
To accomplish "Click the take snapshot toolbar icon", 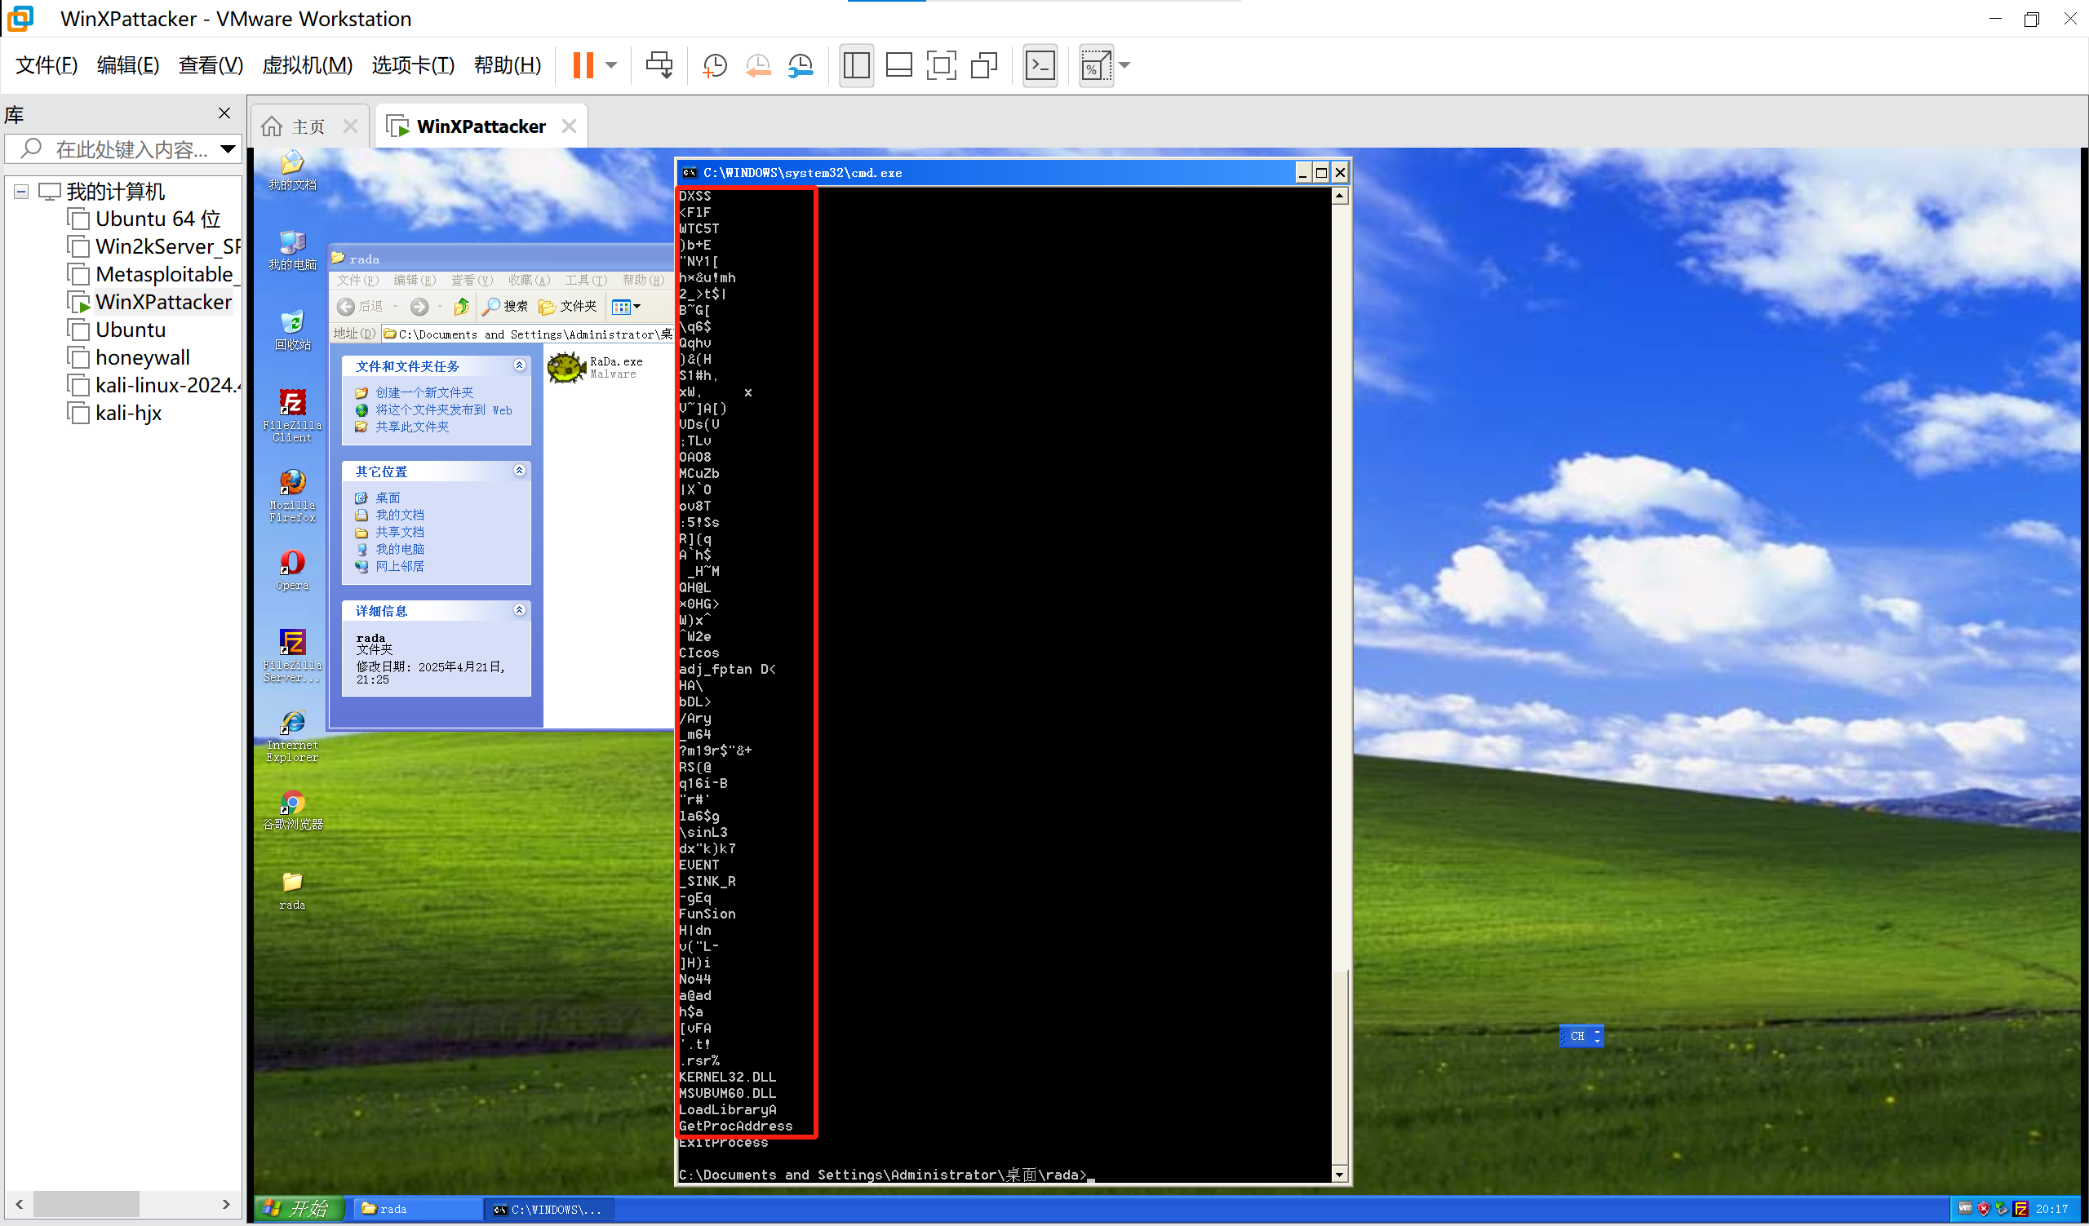I will click(714, 65).
